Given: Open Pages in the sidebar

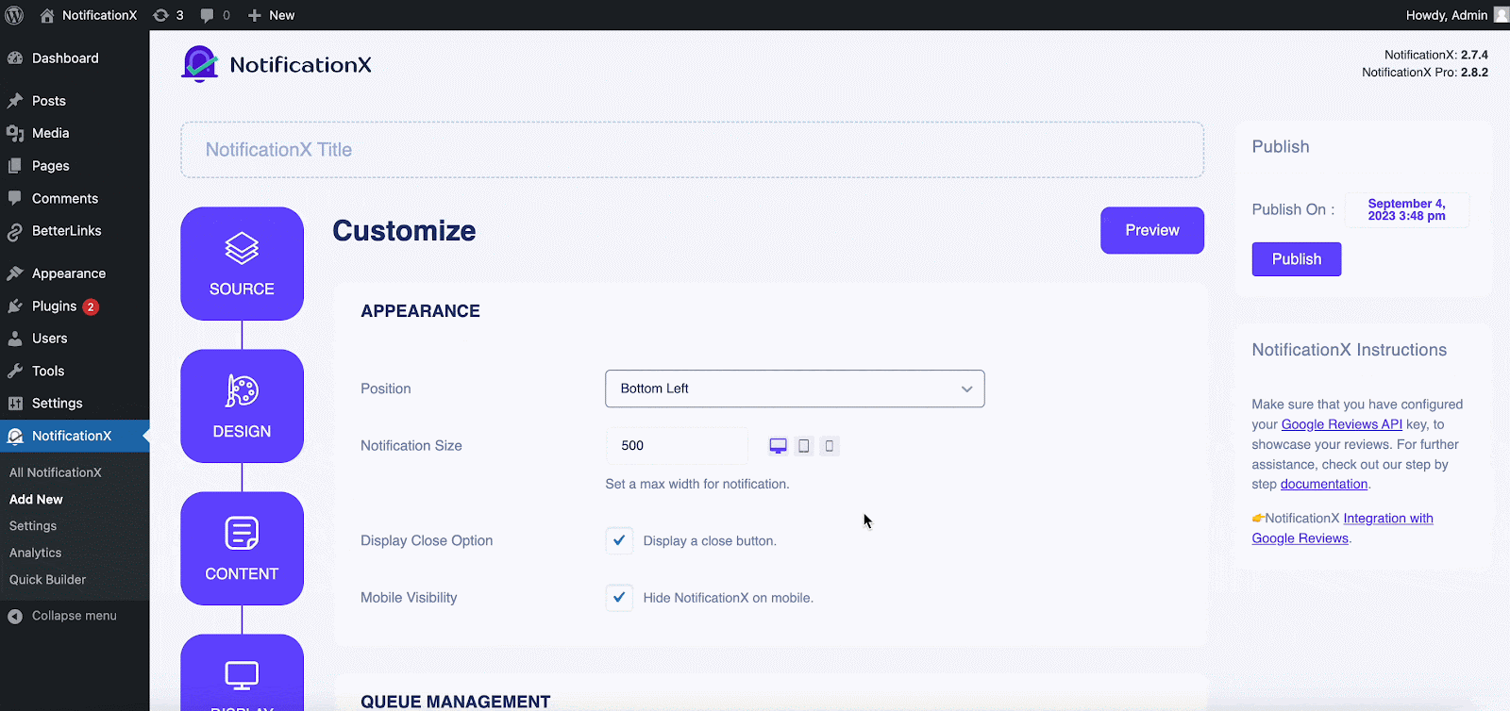Looking at the screenshot, I should tap(75, 166).
